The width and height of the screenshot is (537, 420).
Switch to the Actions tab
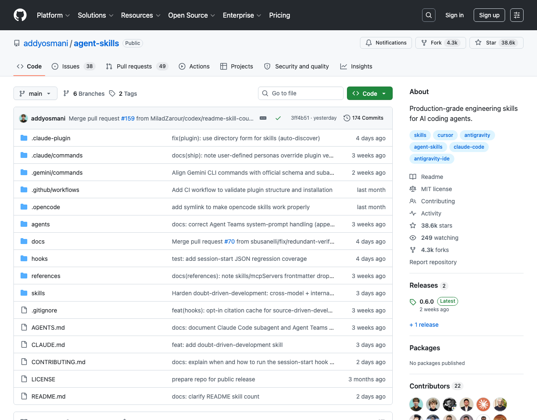(194, 66)
